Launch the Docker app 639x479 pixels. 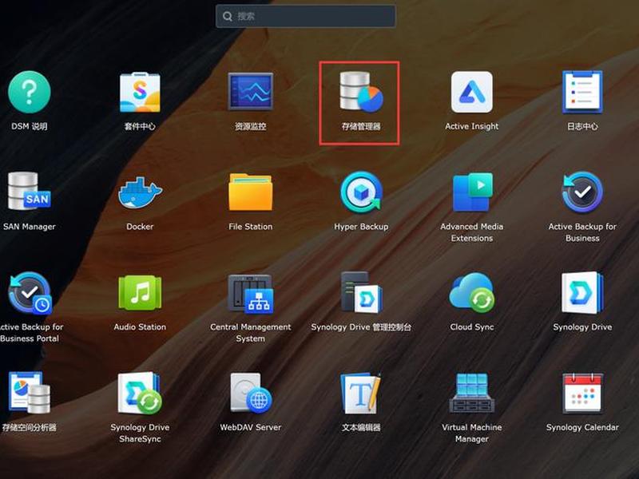click(140, 192)
